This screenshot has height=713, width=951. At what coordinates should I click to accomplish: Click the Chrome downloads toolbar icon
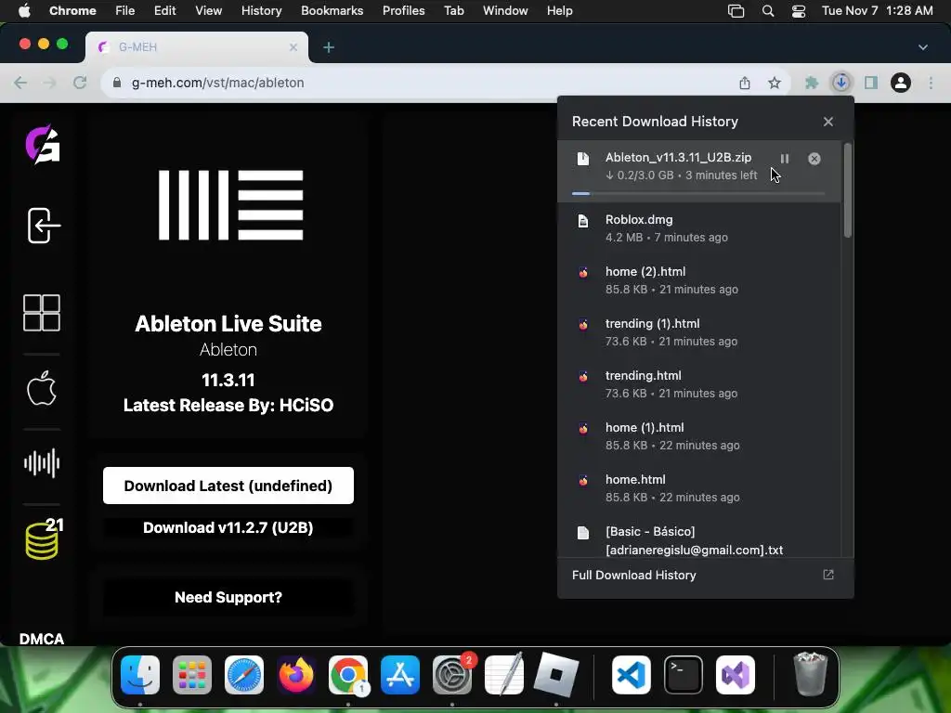pyautogui.click(x=841, y=83)
